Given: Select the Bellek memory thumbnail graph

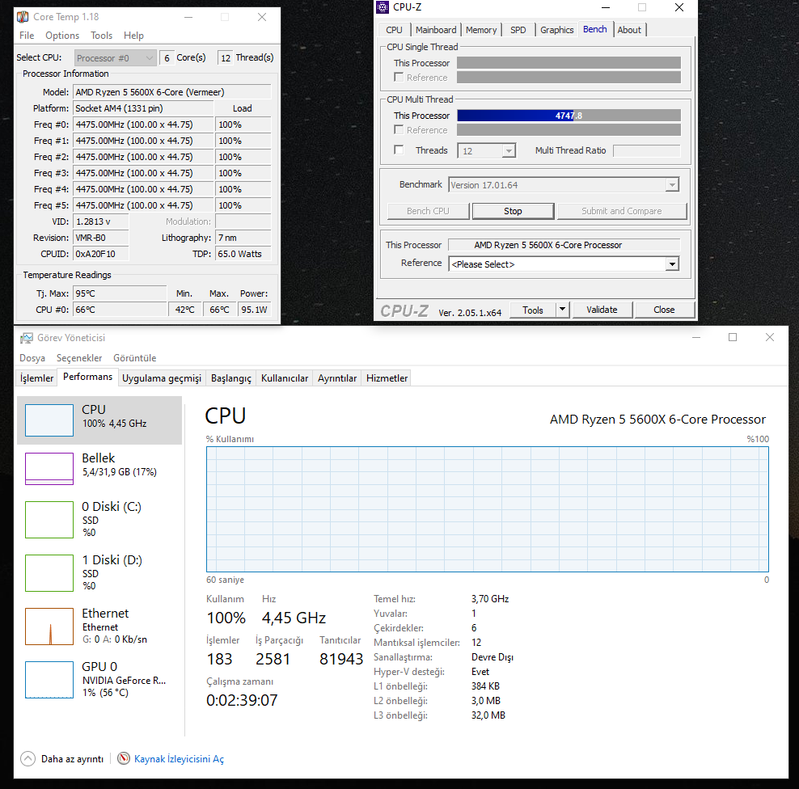Looking at the screenshot, I should (49, 469).
